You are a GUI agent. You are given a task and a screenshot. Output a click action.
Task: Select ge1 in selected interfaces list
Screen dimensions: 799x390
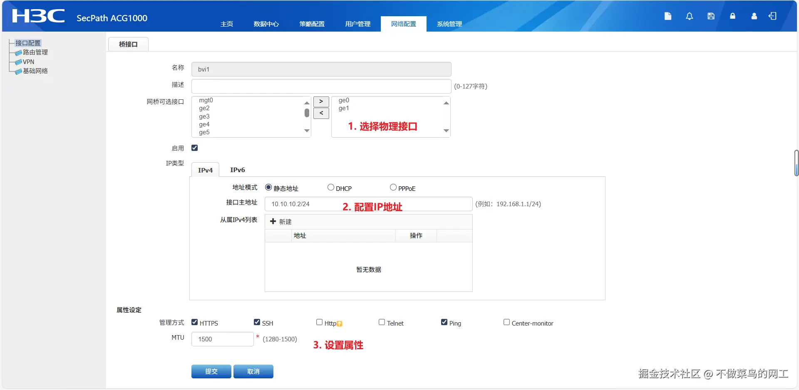tap(344, 108)
